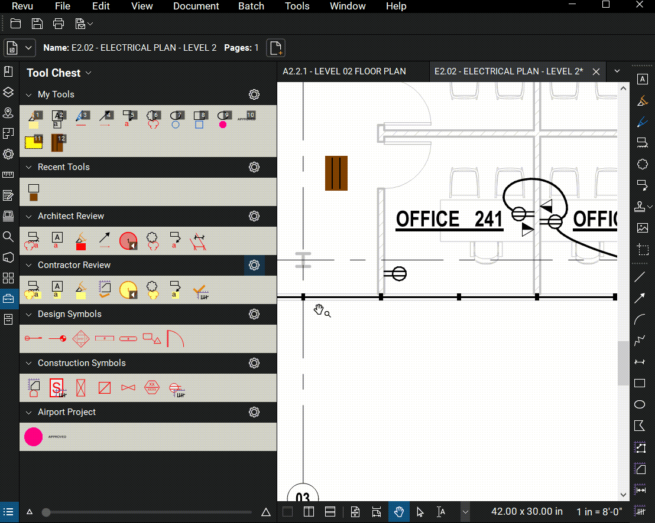655x523 pixels.
Task: Collapse the My Tools section
Action: [x=28, y=94]
